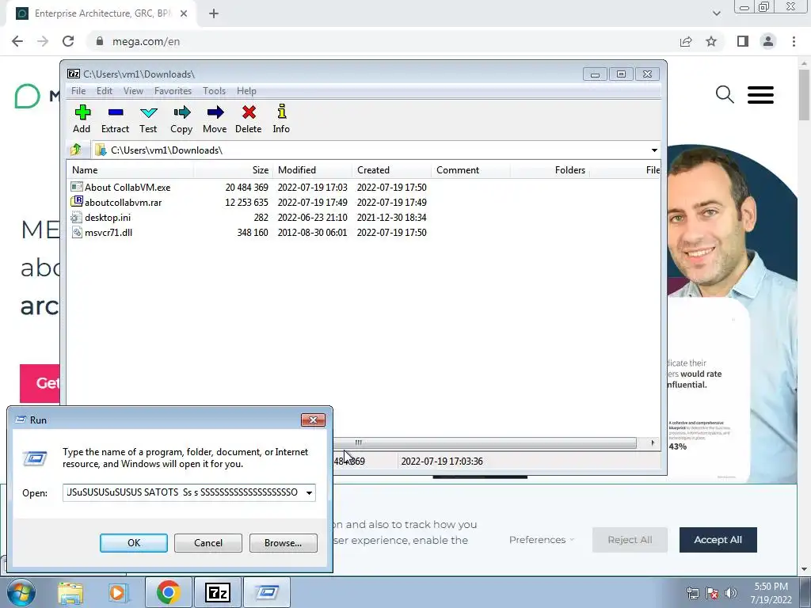Click the red Delete icon
The width and height of the screenshot is (811, 608).
pos(248,119)
